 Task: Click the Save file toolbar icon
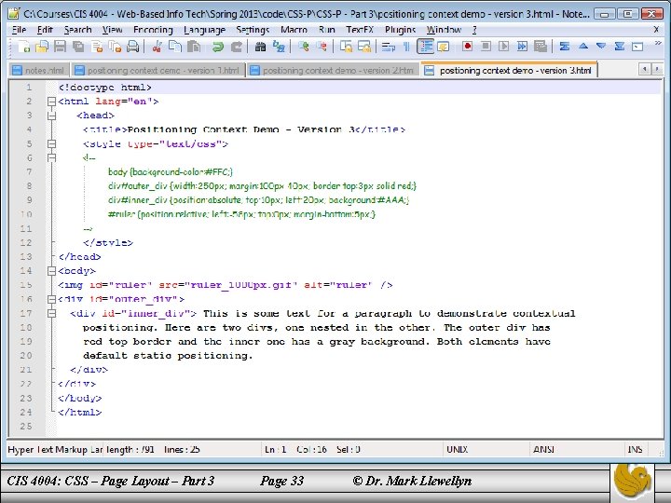58,47
